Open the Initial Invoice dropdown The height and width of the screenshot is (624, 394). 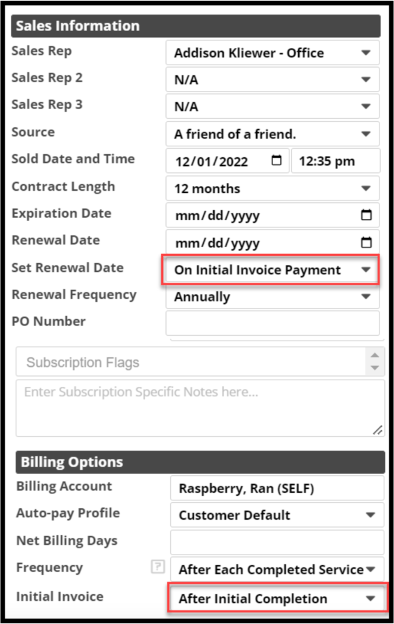[x=277, y=598]
